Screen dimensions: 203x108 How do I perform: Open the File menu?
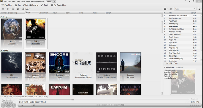click(x=5, y=1)
